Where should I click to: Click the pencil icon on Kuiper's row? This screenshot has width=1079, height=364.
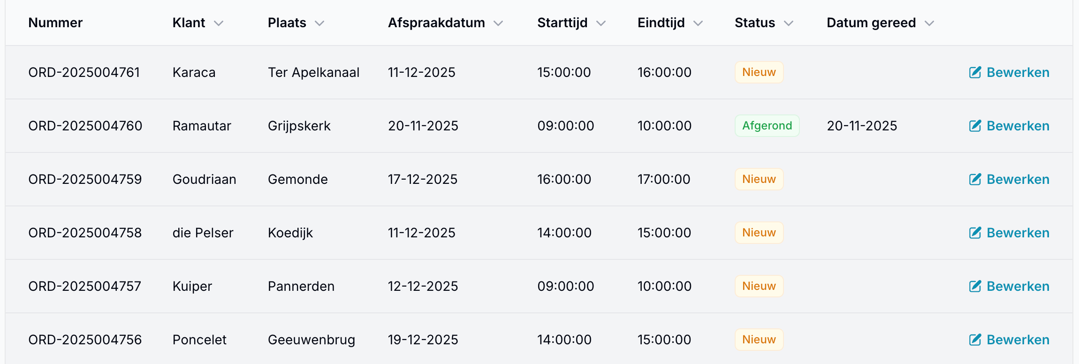(975, 286)
